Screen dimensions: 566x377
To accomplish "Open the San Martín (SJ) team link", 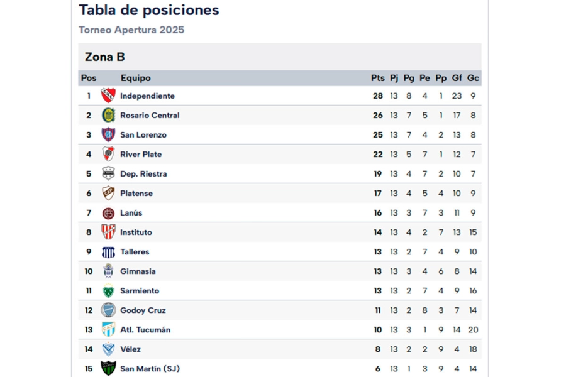I will tap(150, 369).
